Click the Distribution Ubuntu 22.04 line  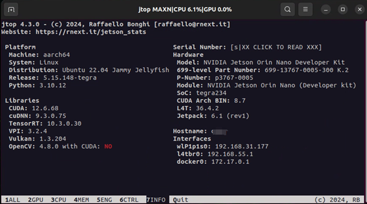[x=89, y=70]
